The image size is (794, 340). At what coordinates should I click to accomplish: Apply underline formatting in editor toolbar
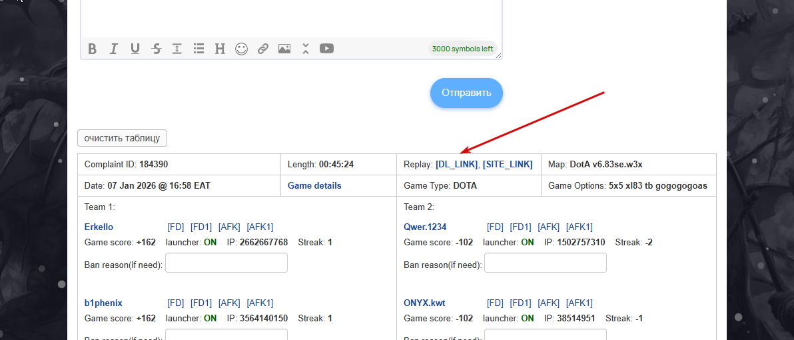[135, 49]
